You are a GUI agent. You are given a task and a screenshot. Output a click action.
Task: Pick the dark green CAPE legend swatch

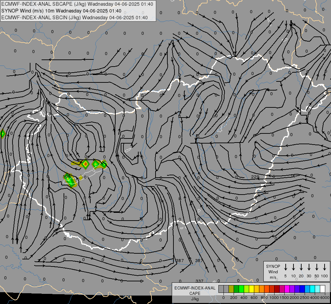[x=236, y=289]
